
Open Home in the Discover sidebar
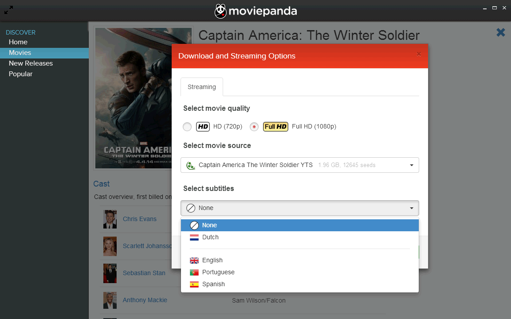(18, 42)
